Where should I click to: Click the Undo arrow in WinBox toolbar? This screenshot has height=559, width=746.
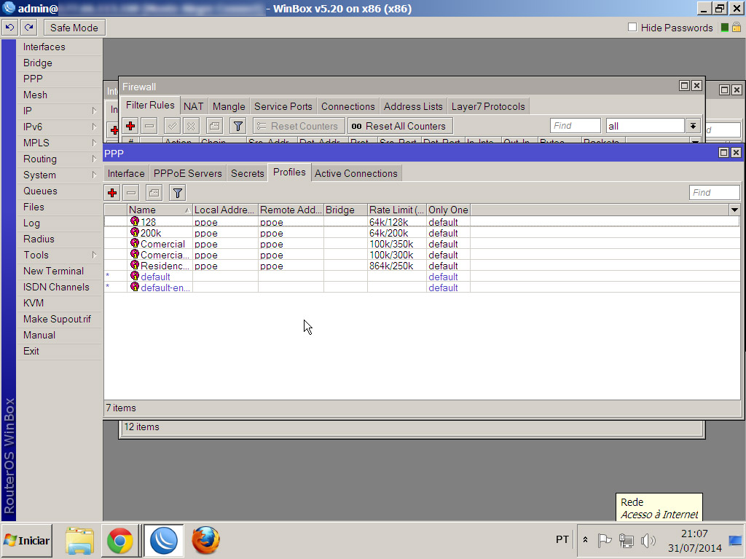click(10, 28)
